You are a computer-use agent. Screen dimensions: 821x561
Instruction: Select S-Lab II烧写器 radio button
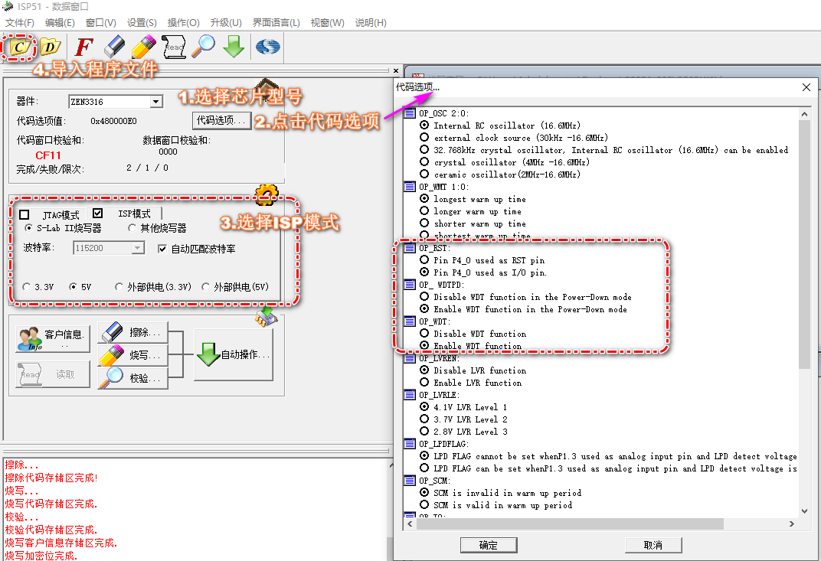[x=28, y=228]
